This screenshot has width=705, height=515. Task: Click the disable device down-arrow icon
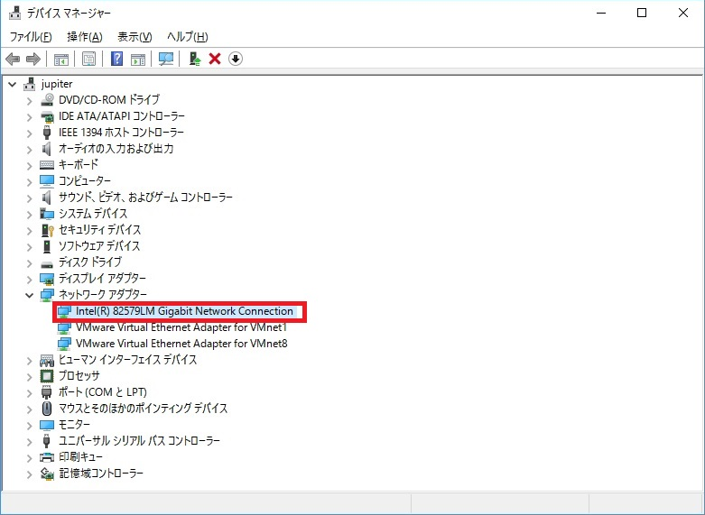click(236, 59)
